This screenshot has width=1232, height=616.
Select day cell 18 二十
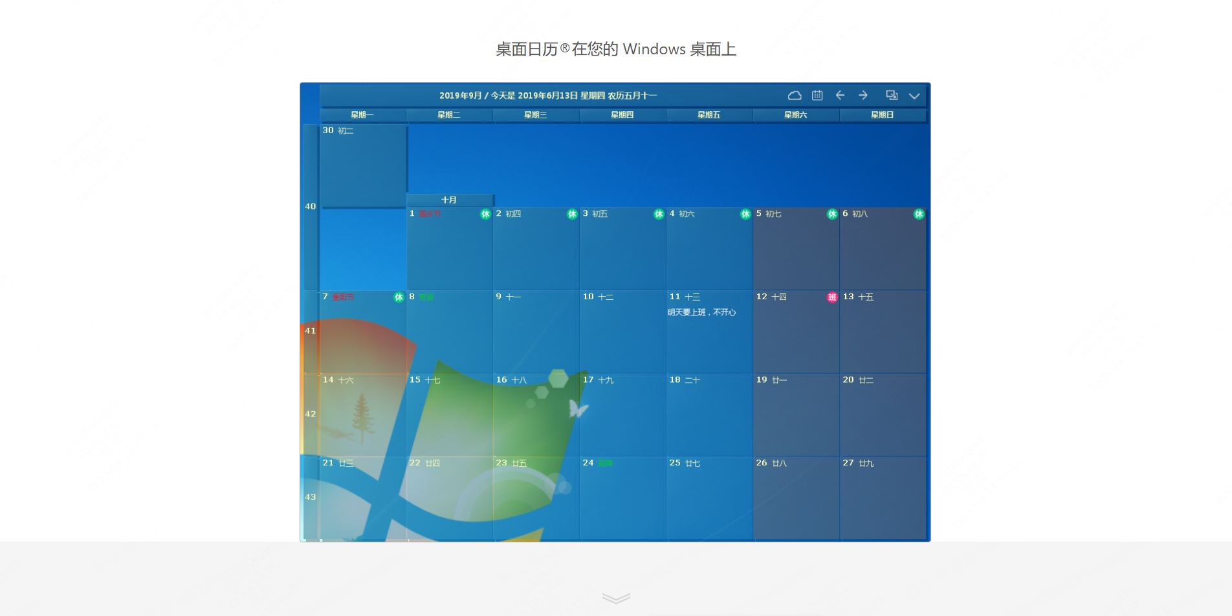point(710,415)
